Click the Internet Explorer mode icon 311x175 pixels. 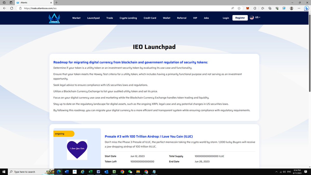click(x=284, y=8)
